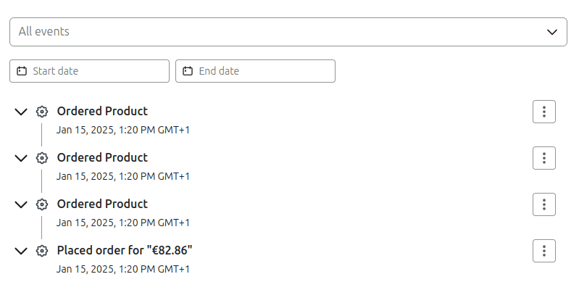Image resolution: width=579 pixels, height=282 pixels.
Task: Click gear icon of second Ordered Product
Action: [x=42, y=158]
